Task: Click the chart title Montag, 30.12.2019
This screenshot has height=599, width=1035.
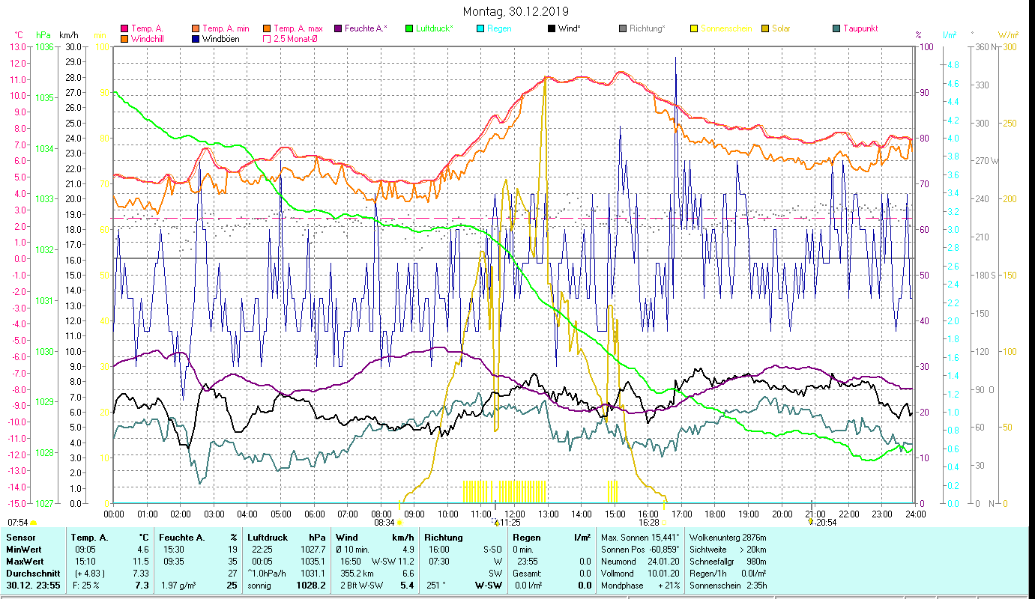Action: [x=516, y=11]
